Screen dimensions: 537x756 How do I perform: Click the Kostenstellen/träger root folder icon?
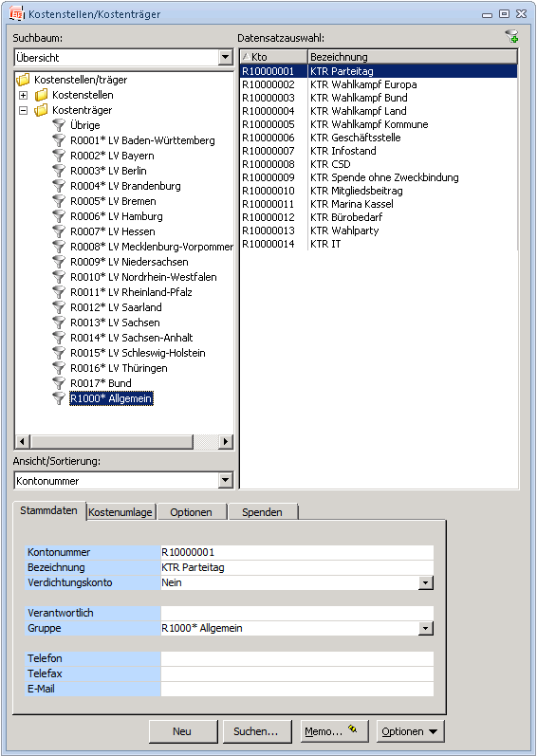click(x=23, y=80)
